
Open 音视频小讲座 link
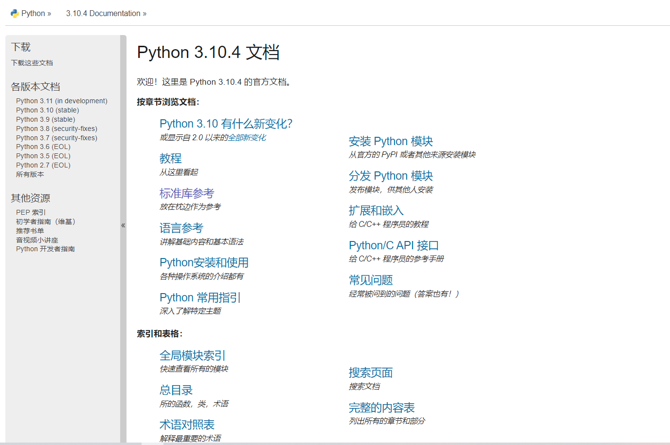pyautogui.click(x=37, y=240)
